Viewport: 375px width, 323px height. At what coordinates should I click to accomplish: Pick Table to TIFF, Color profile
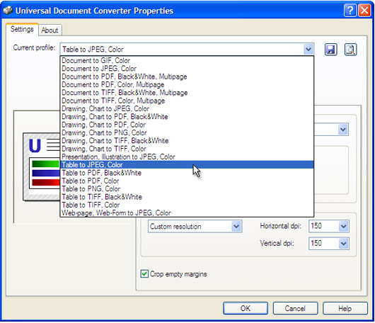[x=187, y=205]
